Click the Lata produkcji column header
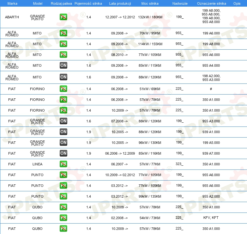This screenshot has width=247, height=234. [119, 3]
